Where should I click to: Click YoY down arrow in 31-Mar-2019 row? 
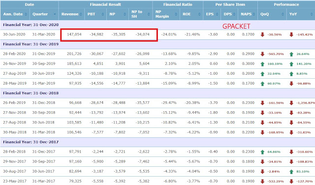pyautogui.click(x=291, y=83)
